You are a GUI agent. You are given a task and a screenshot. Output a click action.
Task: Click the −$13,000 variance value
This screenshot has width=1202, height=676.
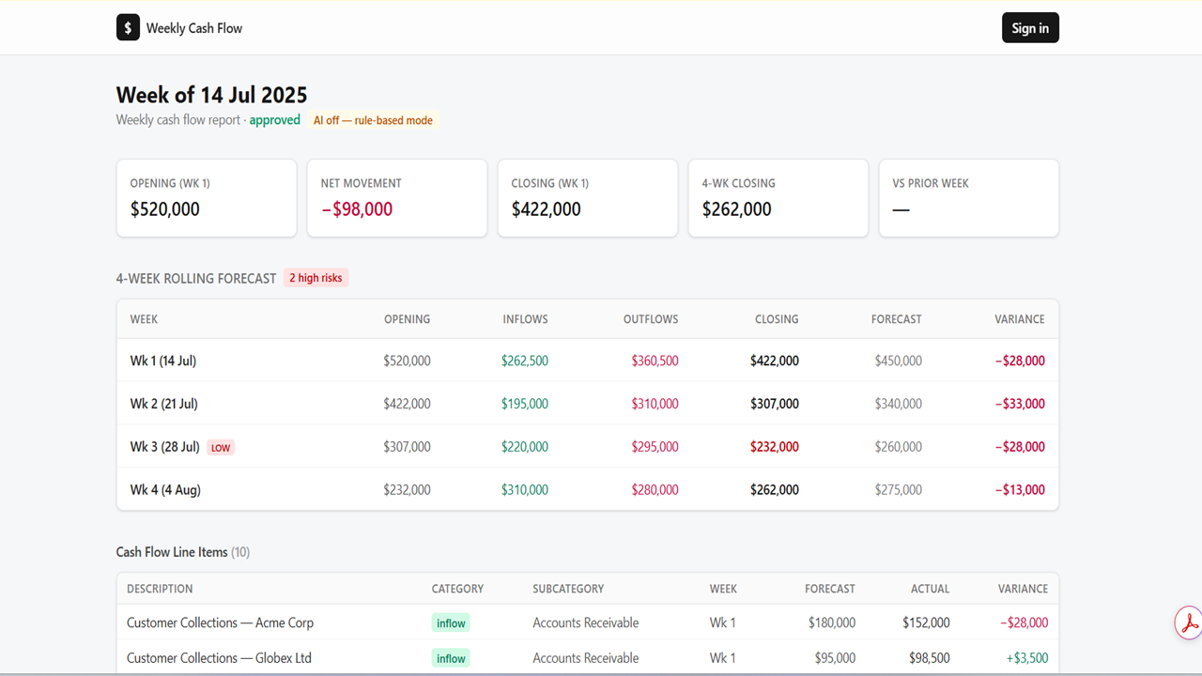pyautogui.click(x=1020, y=490)
